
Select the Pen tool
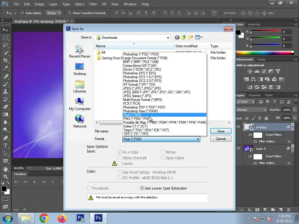6,138
